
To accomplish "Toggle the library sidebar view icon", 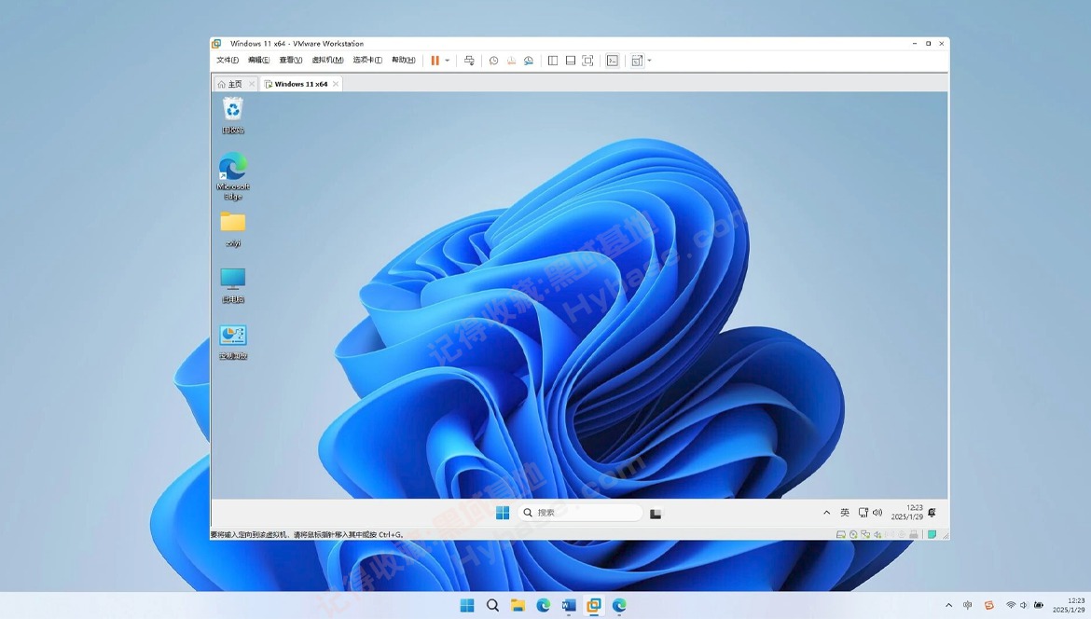I will coord(553,61).
